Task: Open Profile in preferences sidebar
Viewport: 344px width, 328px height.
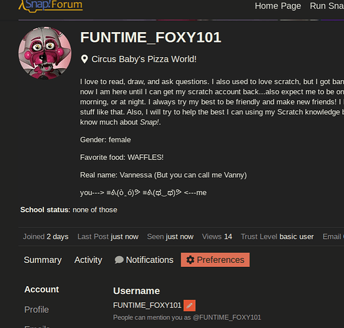Action: click(x=37, y=310)
